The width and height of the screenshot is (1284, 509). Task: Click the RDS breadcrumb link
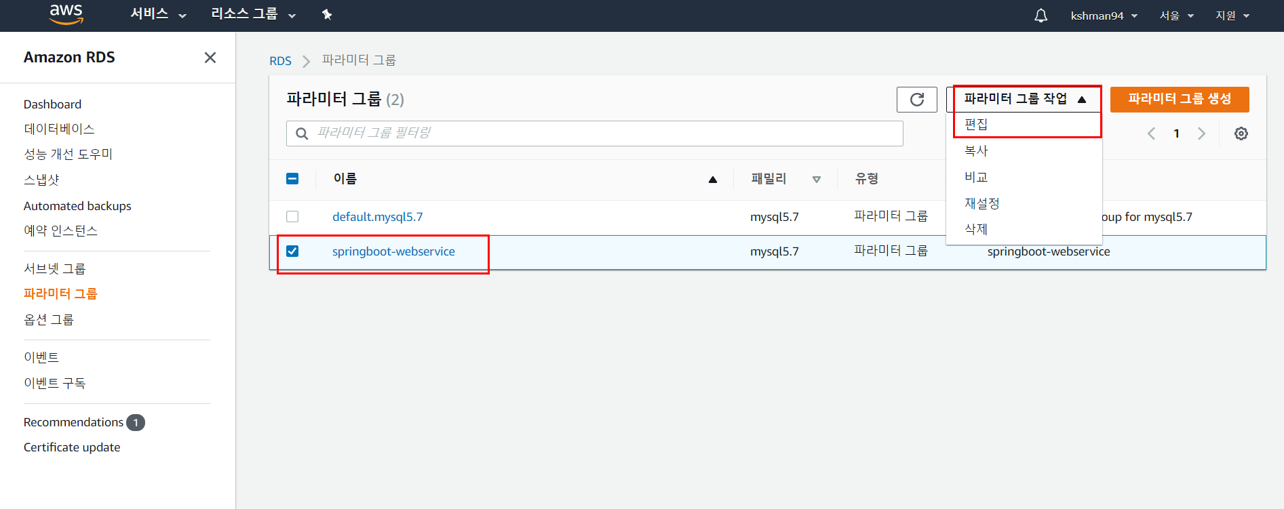[280, 61]
